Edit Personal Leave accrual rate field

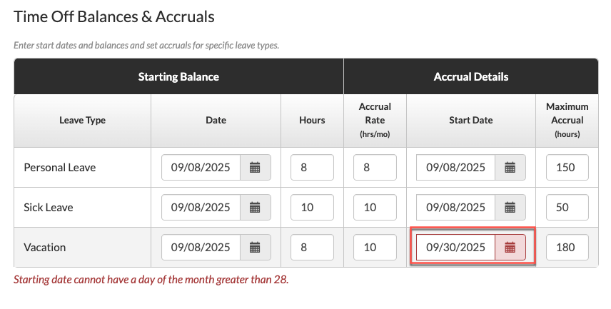coord(375,168)
